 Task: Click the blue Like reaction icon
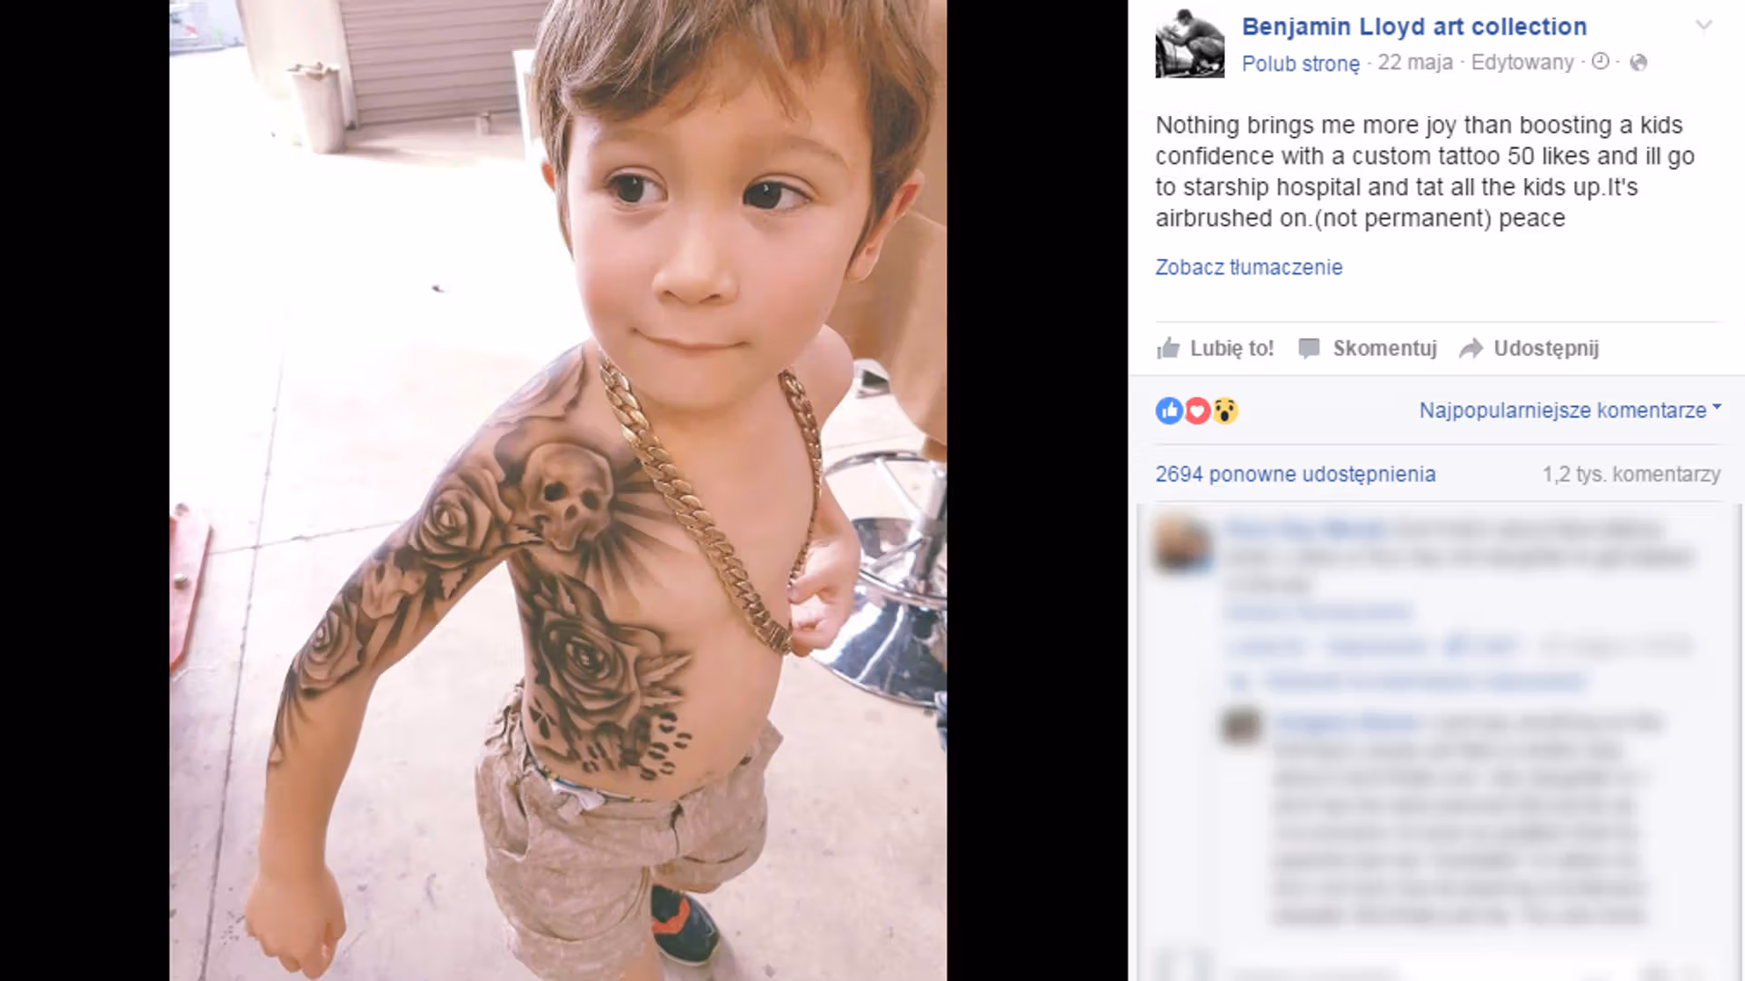(x=1169, y=411)
